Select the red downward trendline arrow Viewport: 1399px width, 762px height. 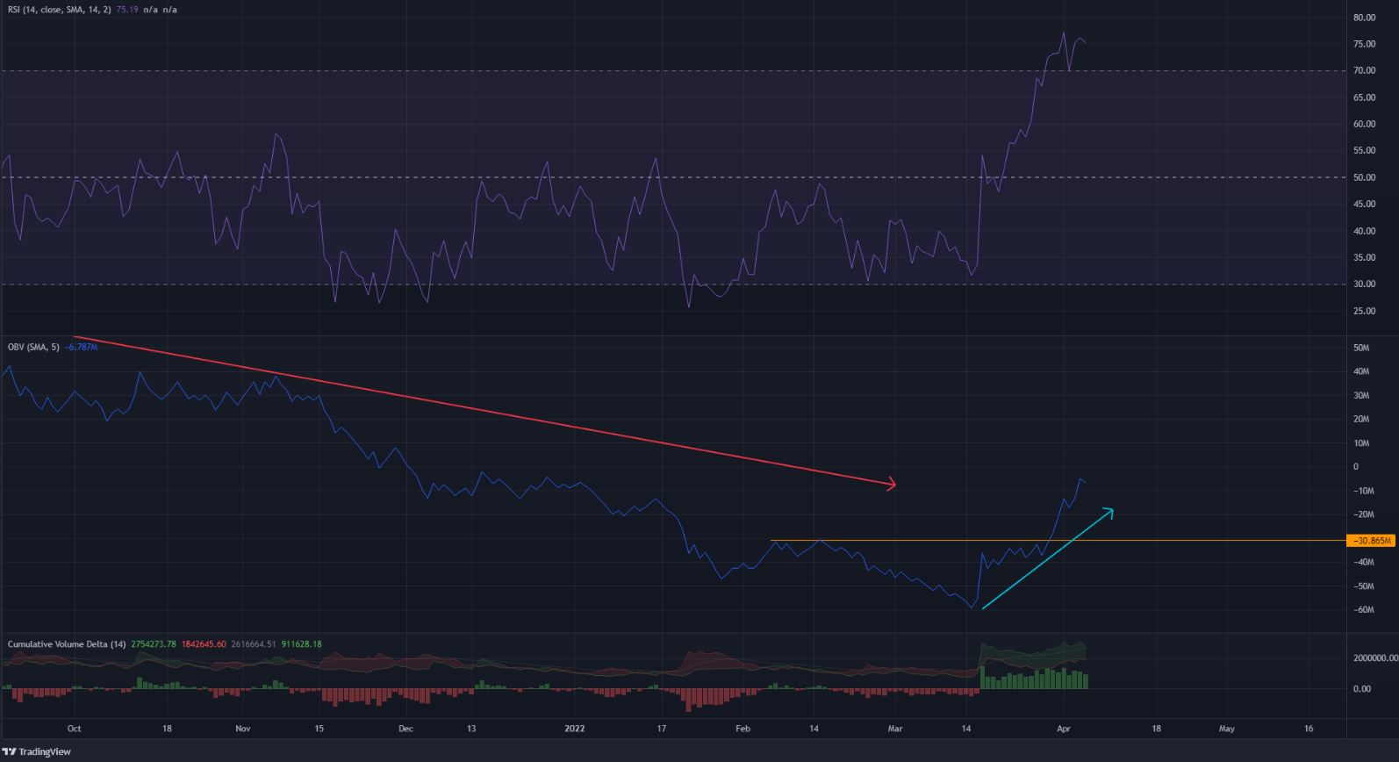click(x=483, y=410)
